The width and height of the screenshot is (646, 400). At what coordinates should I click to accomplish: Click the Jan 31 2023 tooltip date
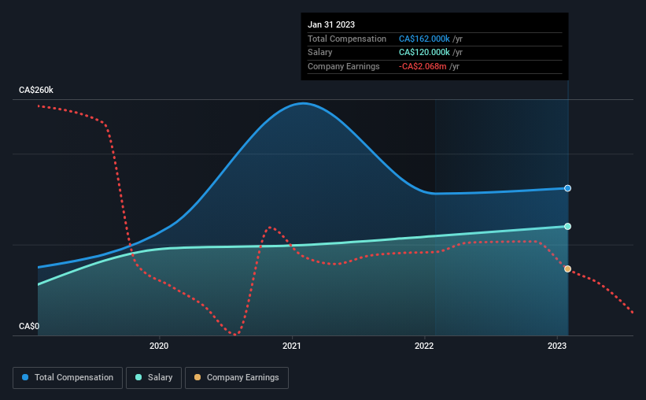click(x=331, y=24)
